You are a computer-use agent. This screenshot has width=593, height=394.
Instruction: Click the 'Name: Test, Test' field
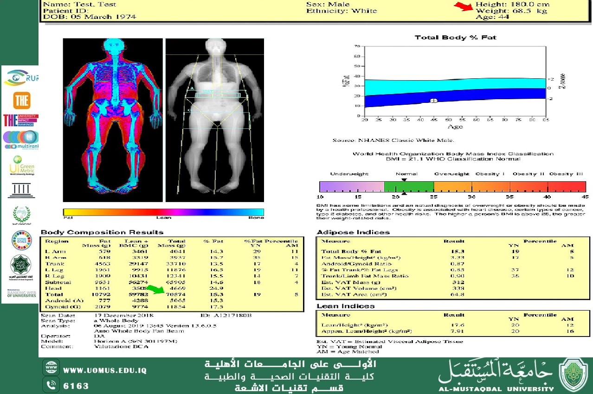pos(79,4)
